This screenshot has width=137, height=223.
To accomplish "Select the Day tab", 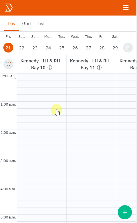I will (x=12, y=24).
